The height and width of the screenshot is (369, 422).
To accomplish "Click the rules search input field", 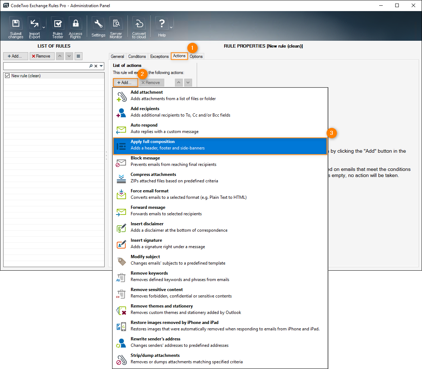I will click(46, 66).
